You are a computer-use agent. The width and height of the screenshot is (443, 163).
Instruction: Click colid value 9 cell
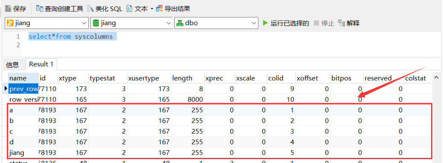(281, 89)
